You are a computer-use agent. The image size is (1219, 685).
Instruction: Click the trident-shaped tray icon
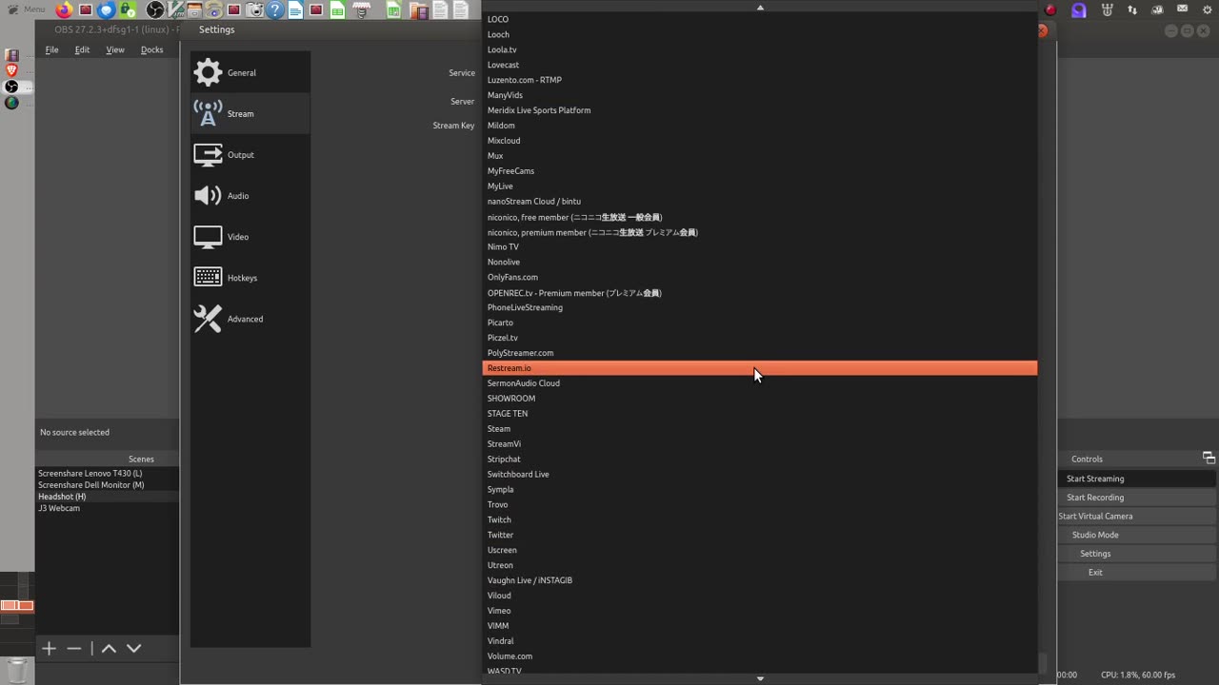(x=1108, y=10)
